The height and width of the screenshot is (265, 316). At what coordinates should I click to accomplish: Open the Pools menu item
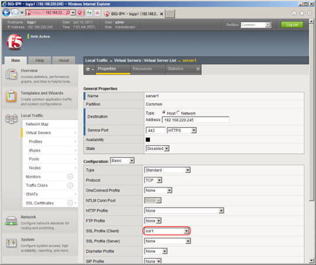[x=50, y=159]
